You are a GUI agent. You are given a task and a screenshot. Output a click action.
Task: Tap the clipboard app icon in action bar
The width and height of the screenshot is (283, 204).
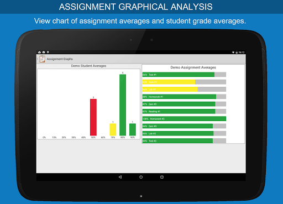pyautogui.click(x=42, y=59)
